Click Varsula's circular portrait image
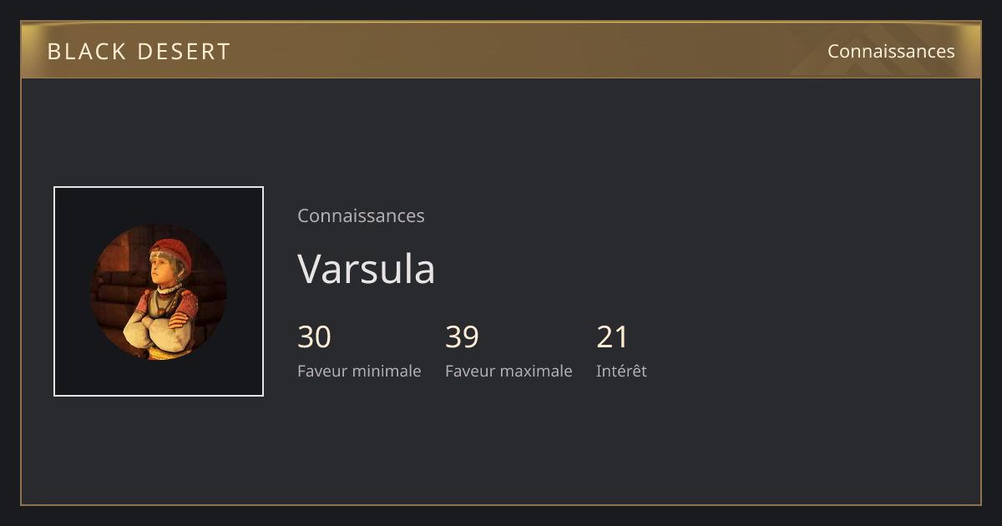Screen dimensions: 1002x526 coord(159,291)
